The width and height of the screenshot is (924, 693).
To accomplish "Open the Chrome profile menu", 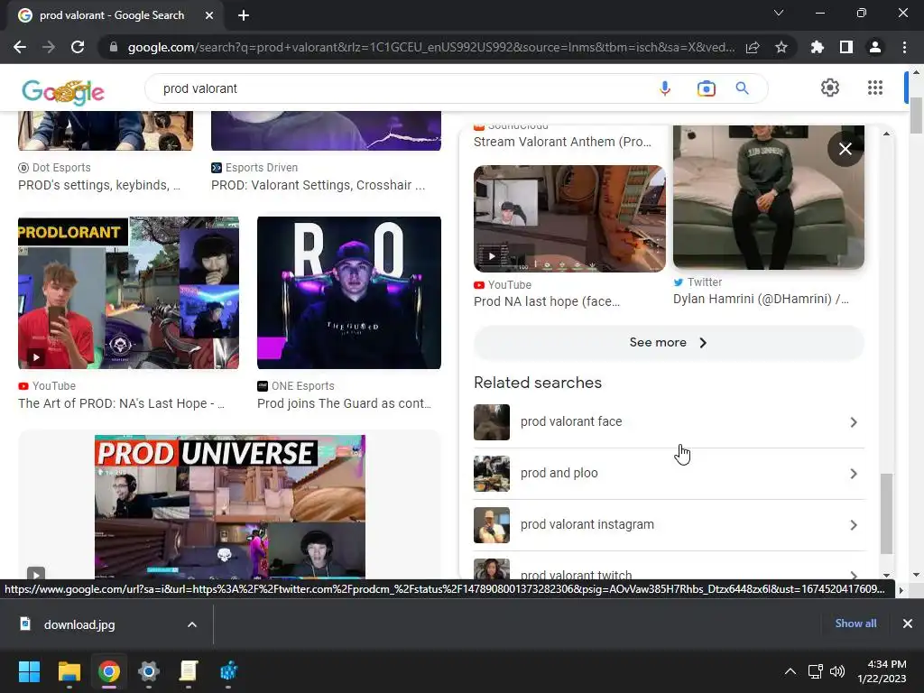I will click(x=875, y=47).
